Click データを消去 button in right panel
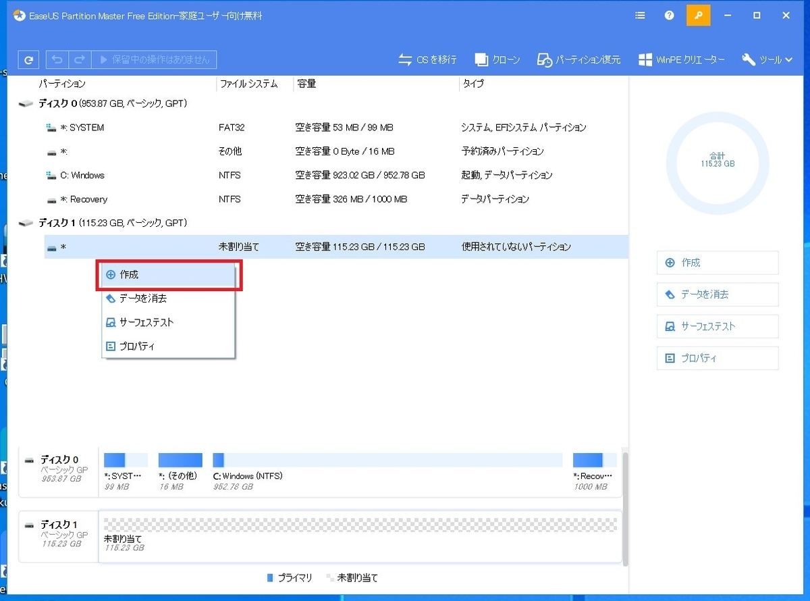The image size is (810, 601). coord(718,294)
